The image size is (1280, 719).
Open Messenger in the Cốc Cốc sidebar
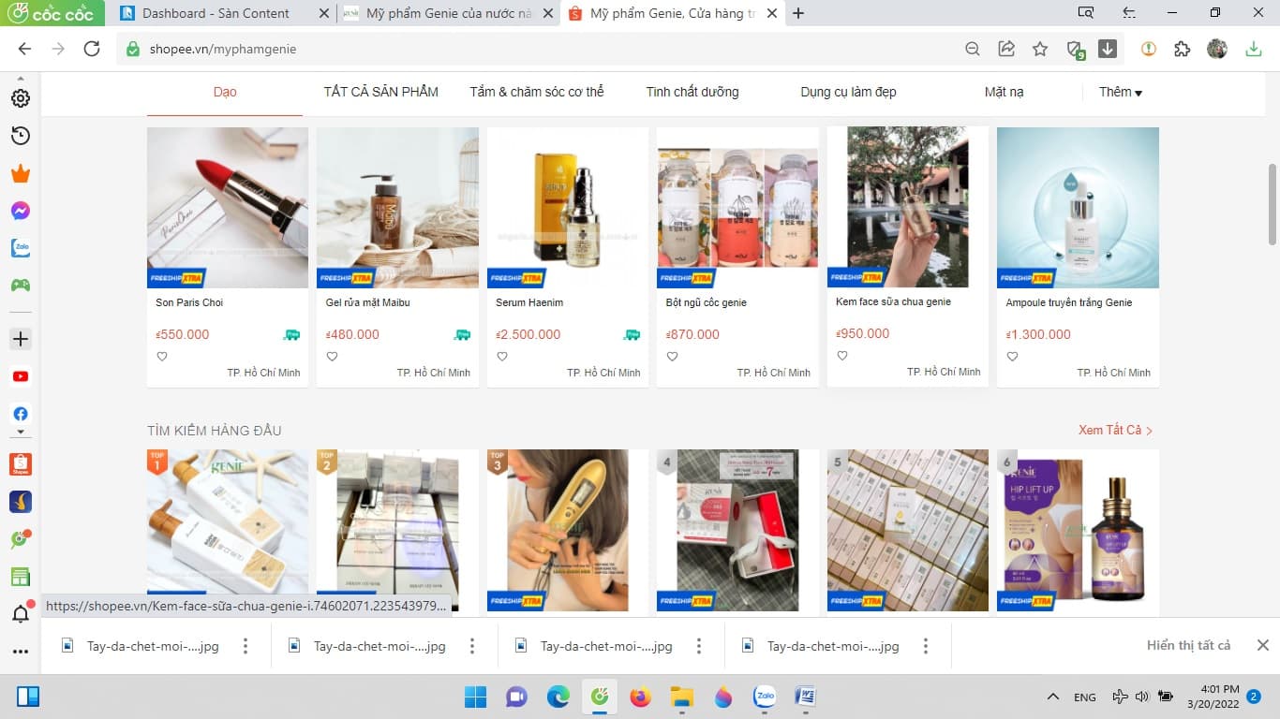click(20, 211)
